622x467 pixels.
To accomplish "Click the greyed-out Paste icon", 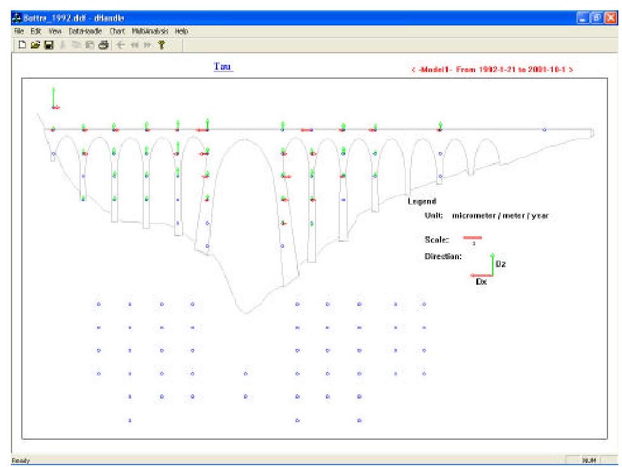I will click(90, 45).
